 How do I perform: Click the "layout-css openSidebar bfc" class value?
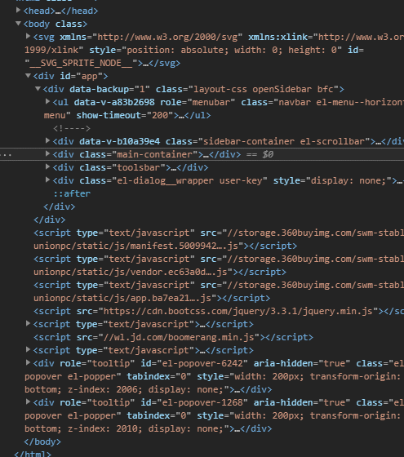263,89
